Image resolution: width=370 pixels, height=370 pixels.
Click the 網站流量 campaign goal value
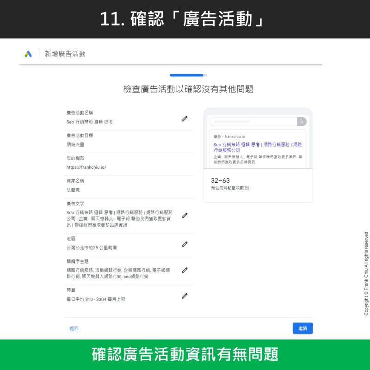(x=75, y=144)
